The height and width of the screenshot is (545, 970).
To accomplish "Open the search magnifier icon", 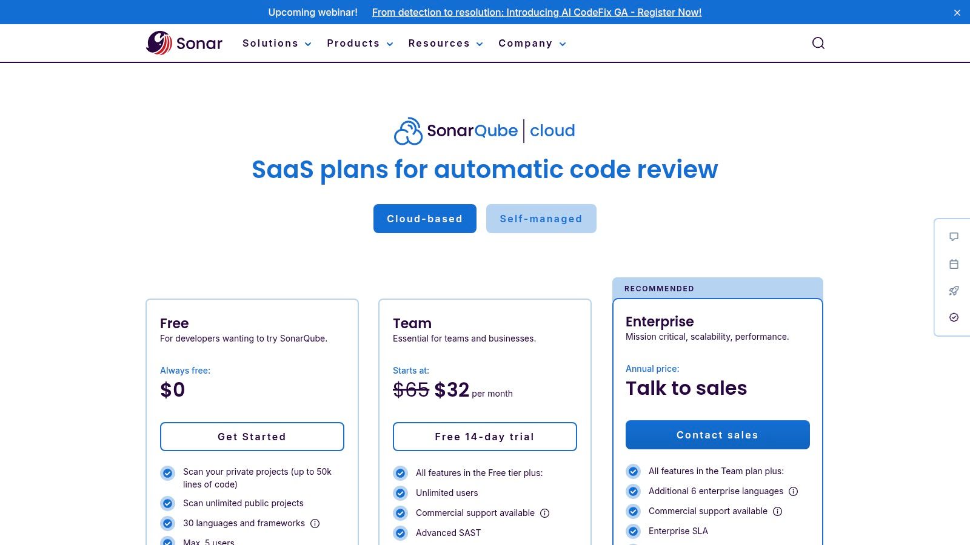I will 818,43.
